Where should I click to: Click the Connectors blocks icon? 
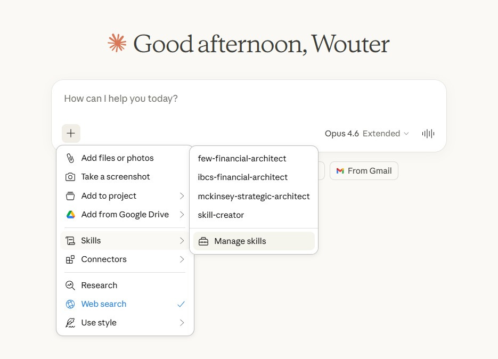[70, 259]
